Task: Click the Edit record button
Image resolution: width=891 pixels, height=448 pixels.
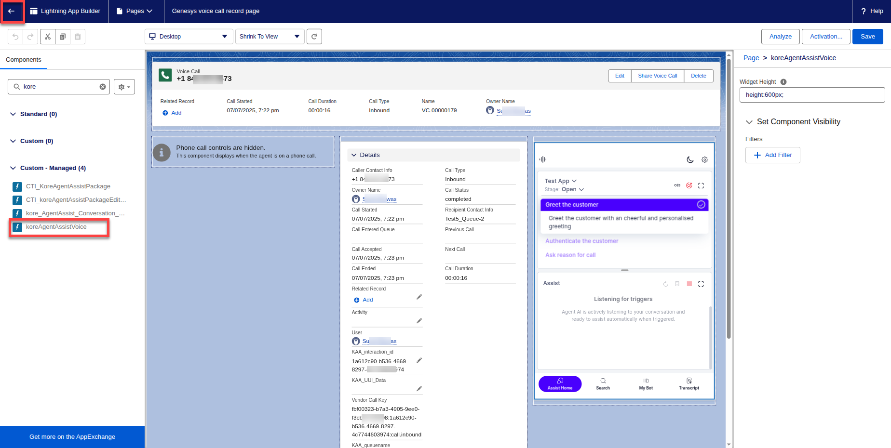Action: (x=620, y=76)
